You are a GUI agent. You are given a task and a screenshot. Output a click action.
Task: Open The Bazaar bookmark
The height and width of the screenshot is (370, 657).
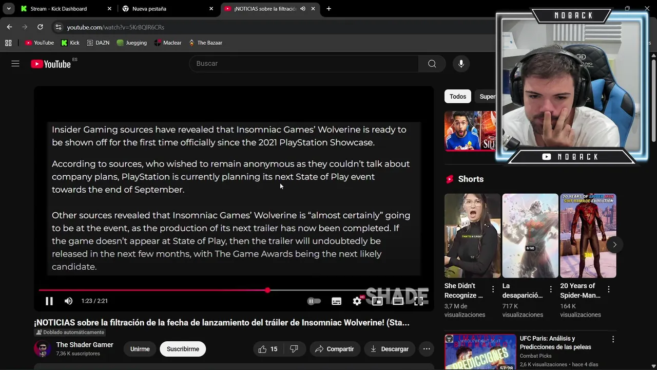pyautogui.click(x=205, y=43)
